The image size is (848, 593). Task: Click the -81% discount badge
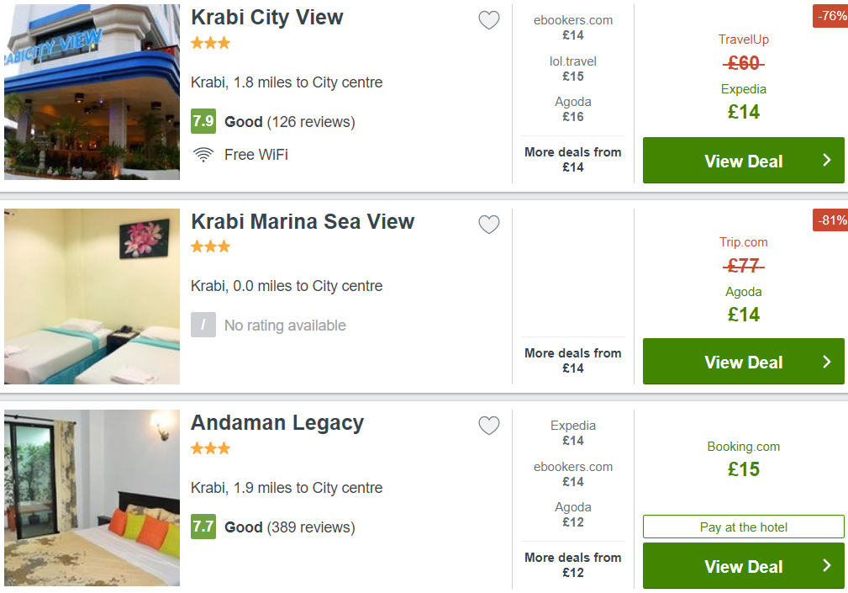click(830, 220)
